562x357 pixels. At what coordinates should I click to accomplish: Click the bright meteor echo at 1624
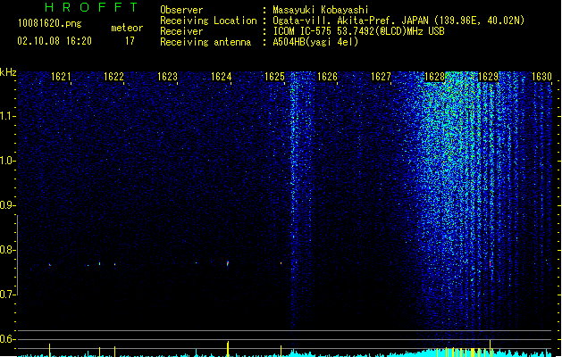point(228,263)
